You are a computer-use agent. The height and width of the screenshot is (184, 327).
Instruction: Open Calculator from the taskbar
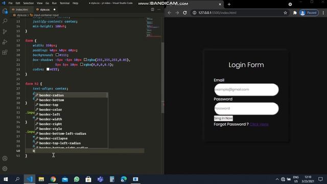click(x=112, y=179)
